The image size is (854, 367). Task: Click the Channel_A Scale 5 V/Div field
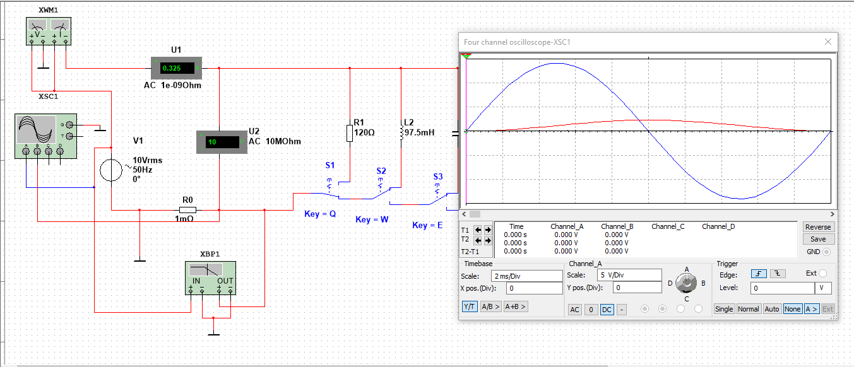point(629,275)
